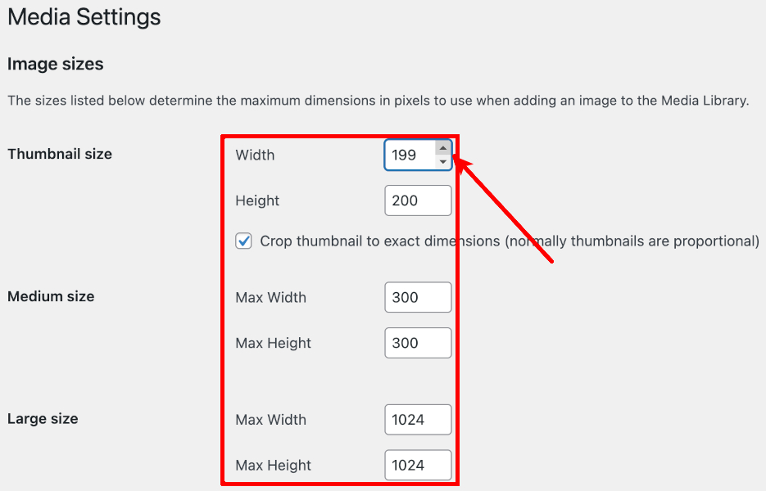Click the Large size label
Screen dimensions: 766x491
(42, 418)
